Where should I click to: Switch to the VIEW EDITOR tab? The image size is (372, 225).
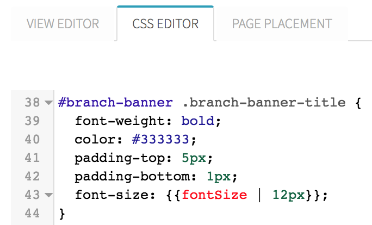(x=63, y=24)
